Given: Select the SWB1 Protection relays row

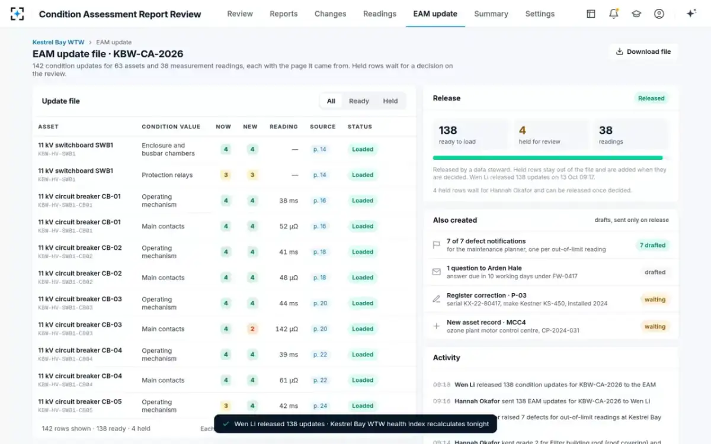Looking at the screenshot, I should (x=225, y=175).
